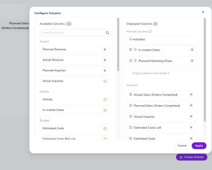Add Planned Revenue column with plus icon
Image resolution: width=212 pixels, height=170 pixels.
[x=105, y=49]
